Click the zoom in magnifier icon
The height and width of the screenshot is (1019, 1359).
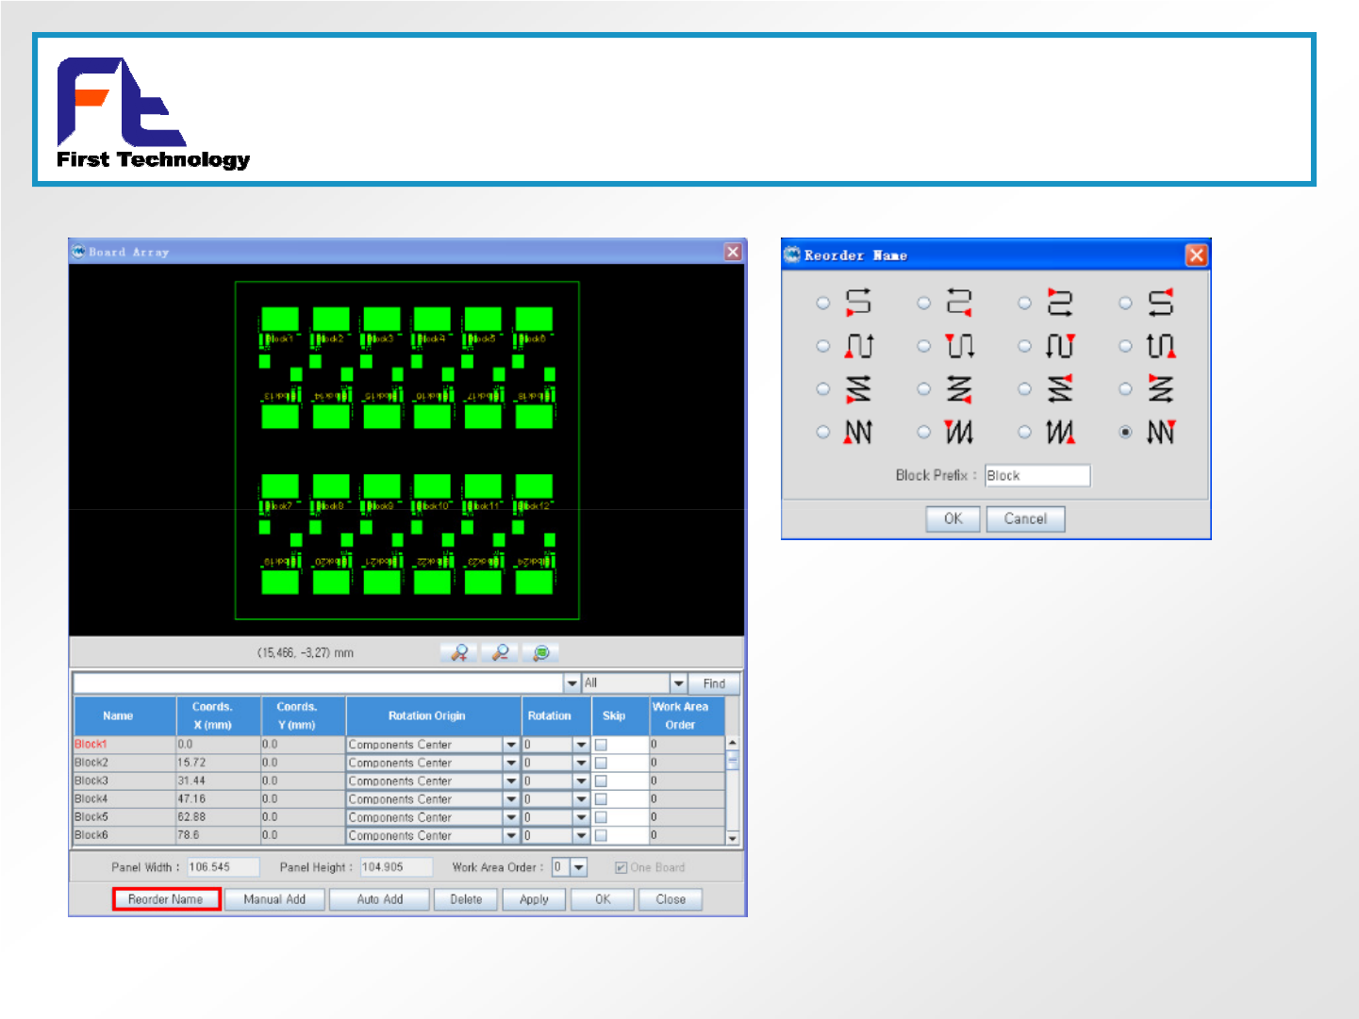(459, 652)
